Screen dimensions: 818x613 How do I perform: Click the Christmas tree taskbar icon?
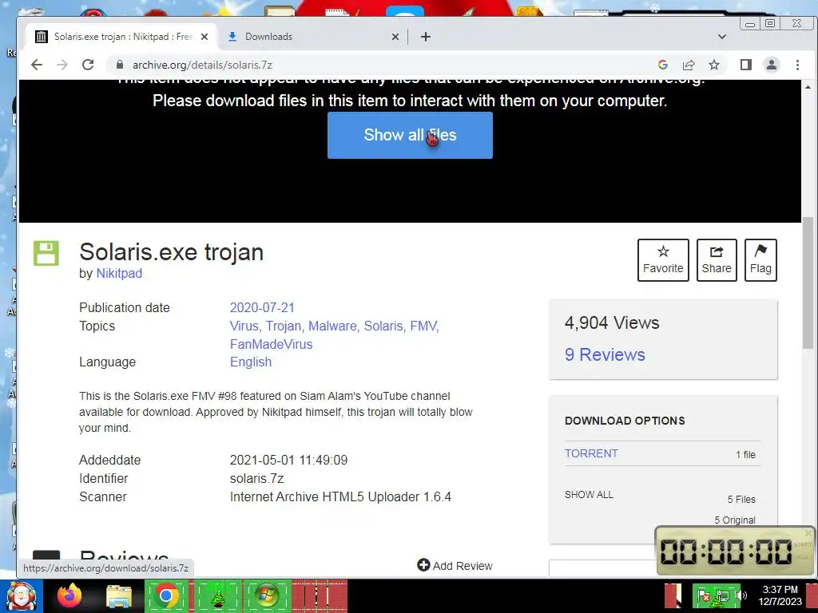[217, 595]
